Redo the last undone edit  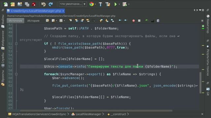[50, 4]
